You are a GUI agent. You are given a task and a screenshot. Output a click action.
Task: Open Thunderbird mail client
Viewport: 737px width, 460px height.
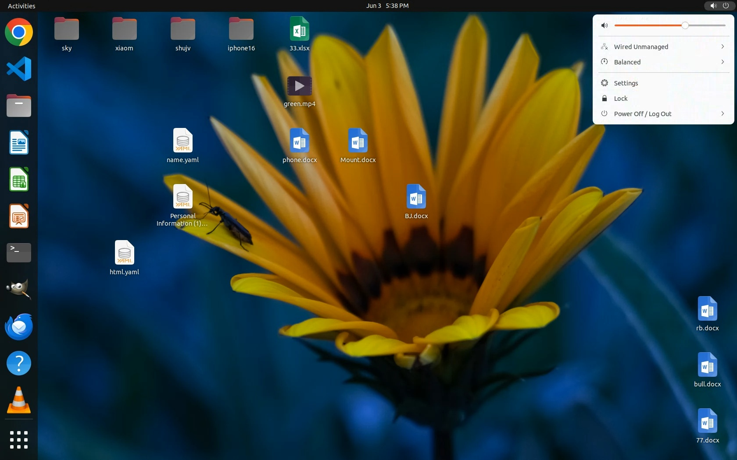[19, 326]
